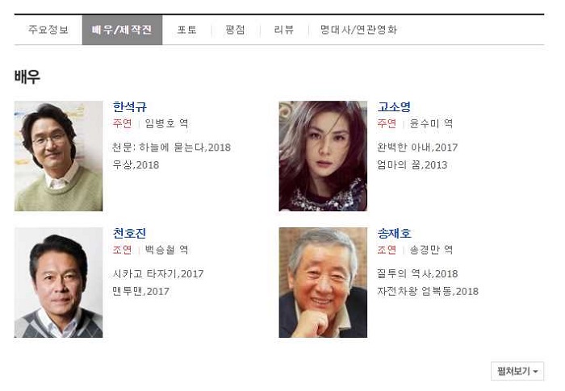Click the 한석규 profile photo
Screen dimensions: 565x391
point(58,156)
